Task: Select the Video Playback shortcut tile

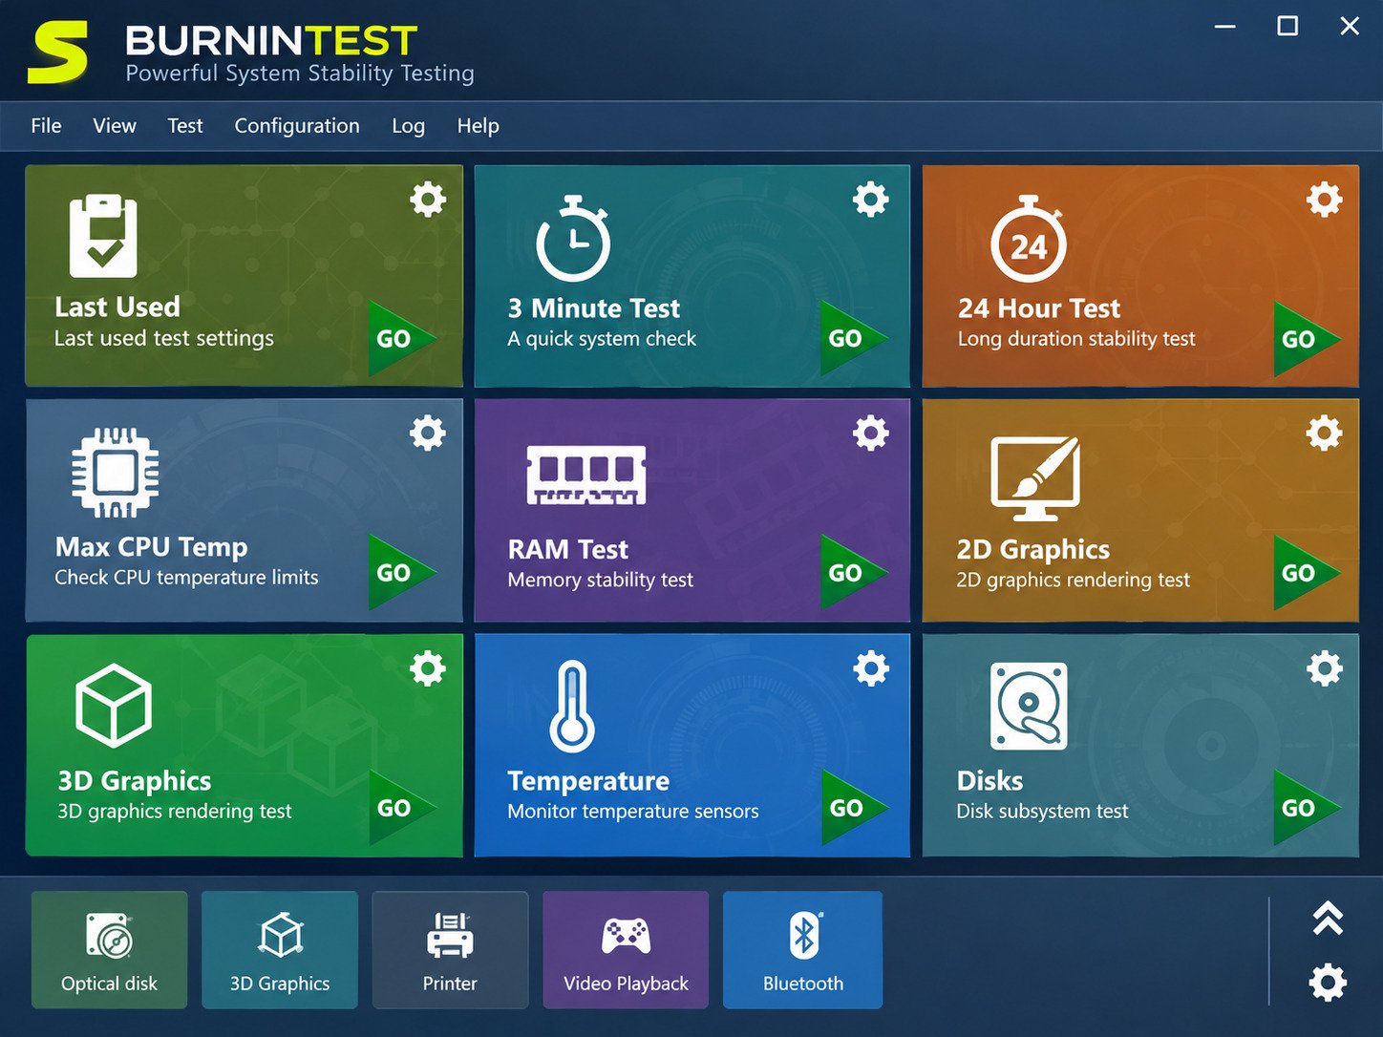Action: click(626, 950)
